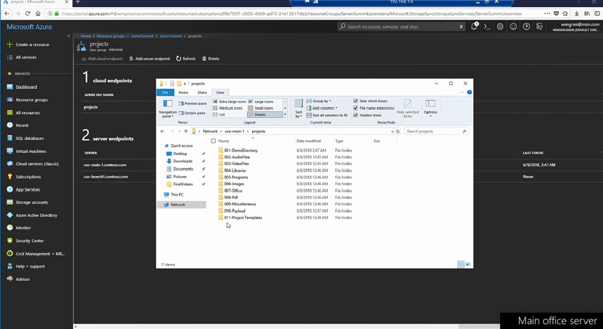Expand the Group by dropdown
This screenshot has width=603, height=329.
322,101
